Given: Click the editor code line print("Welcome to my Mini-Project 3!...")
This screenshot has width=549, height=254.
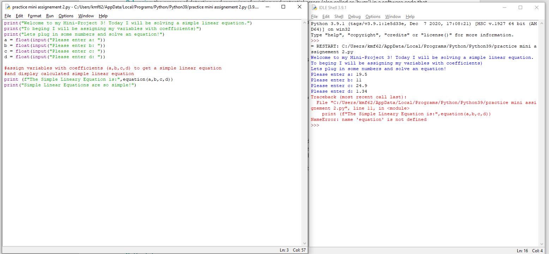Looking at the screenshot, I should click(x=128, y=23).
